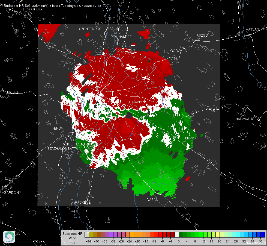The height and width of the screenshot is (246, 267).
Task: Pick the rightmost dark blue legend swatch
Action: [x=263, y=235]
